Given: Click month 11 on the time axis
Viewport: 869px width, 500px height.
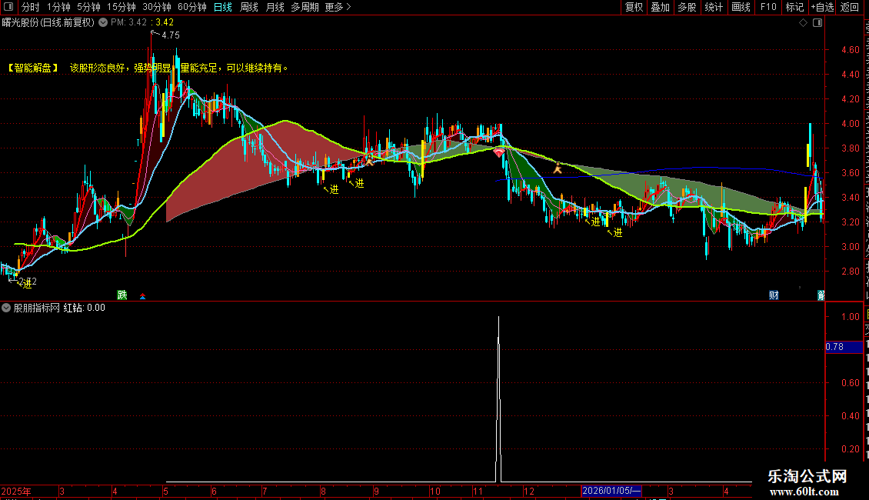Looking at the screenshot, I should click(478, 491).
